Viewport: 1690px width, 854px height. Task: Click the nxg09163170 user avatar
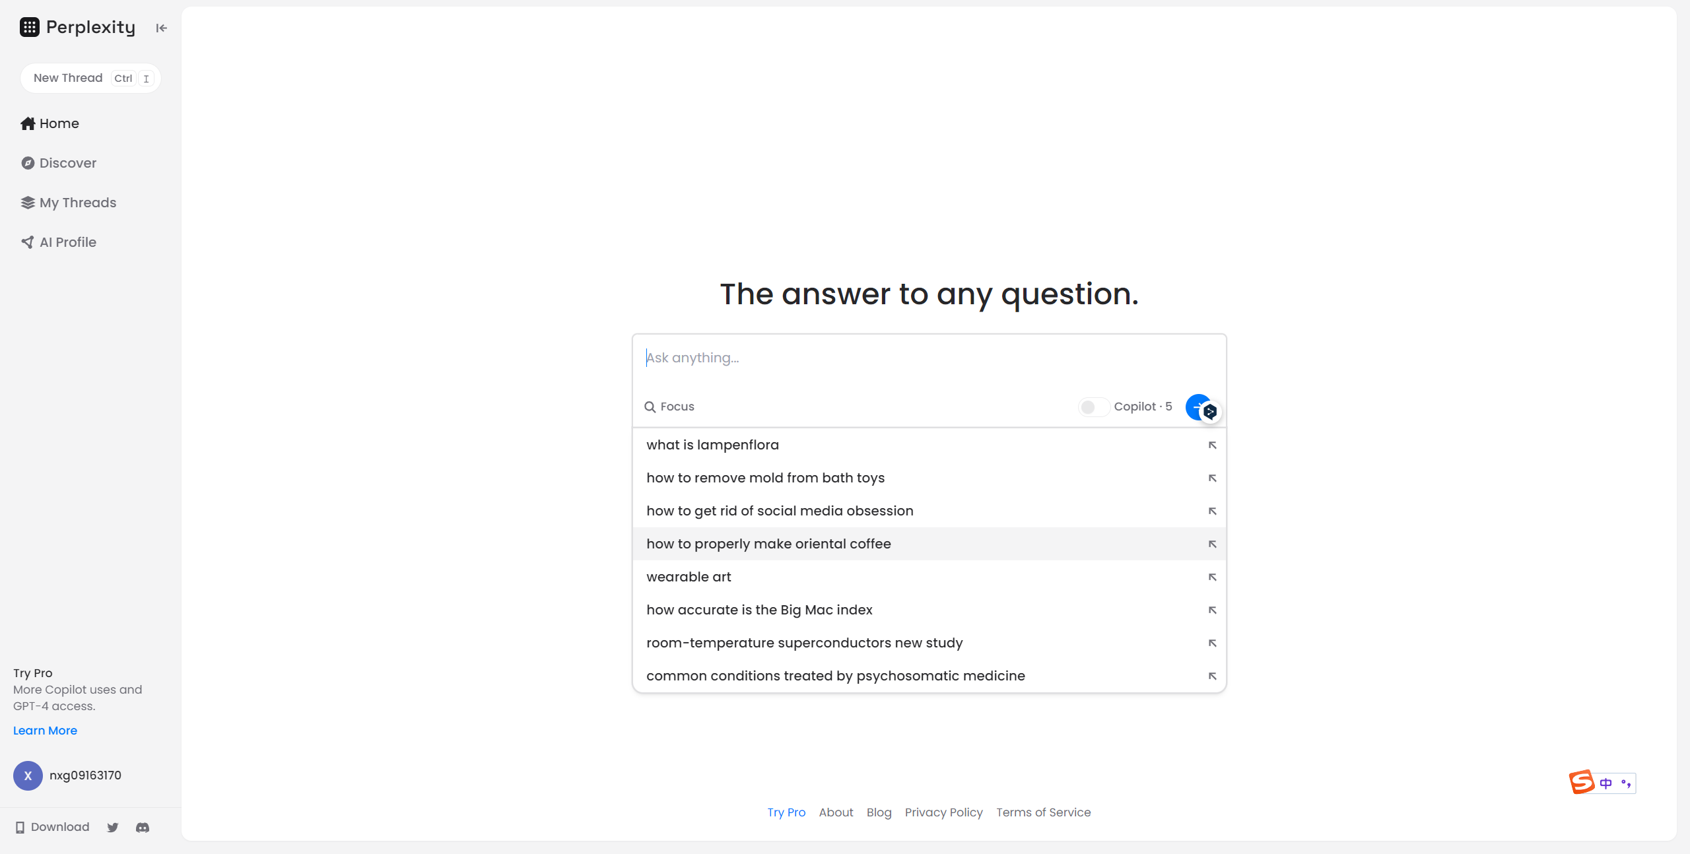pos(28,775)
